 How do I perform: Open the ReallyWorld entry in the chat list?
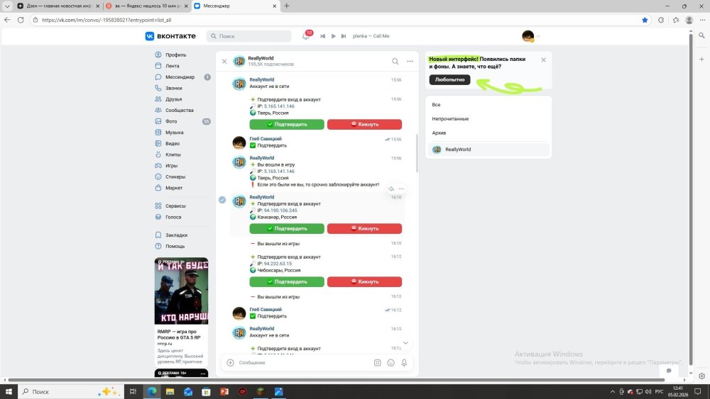pos(488,150)
